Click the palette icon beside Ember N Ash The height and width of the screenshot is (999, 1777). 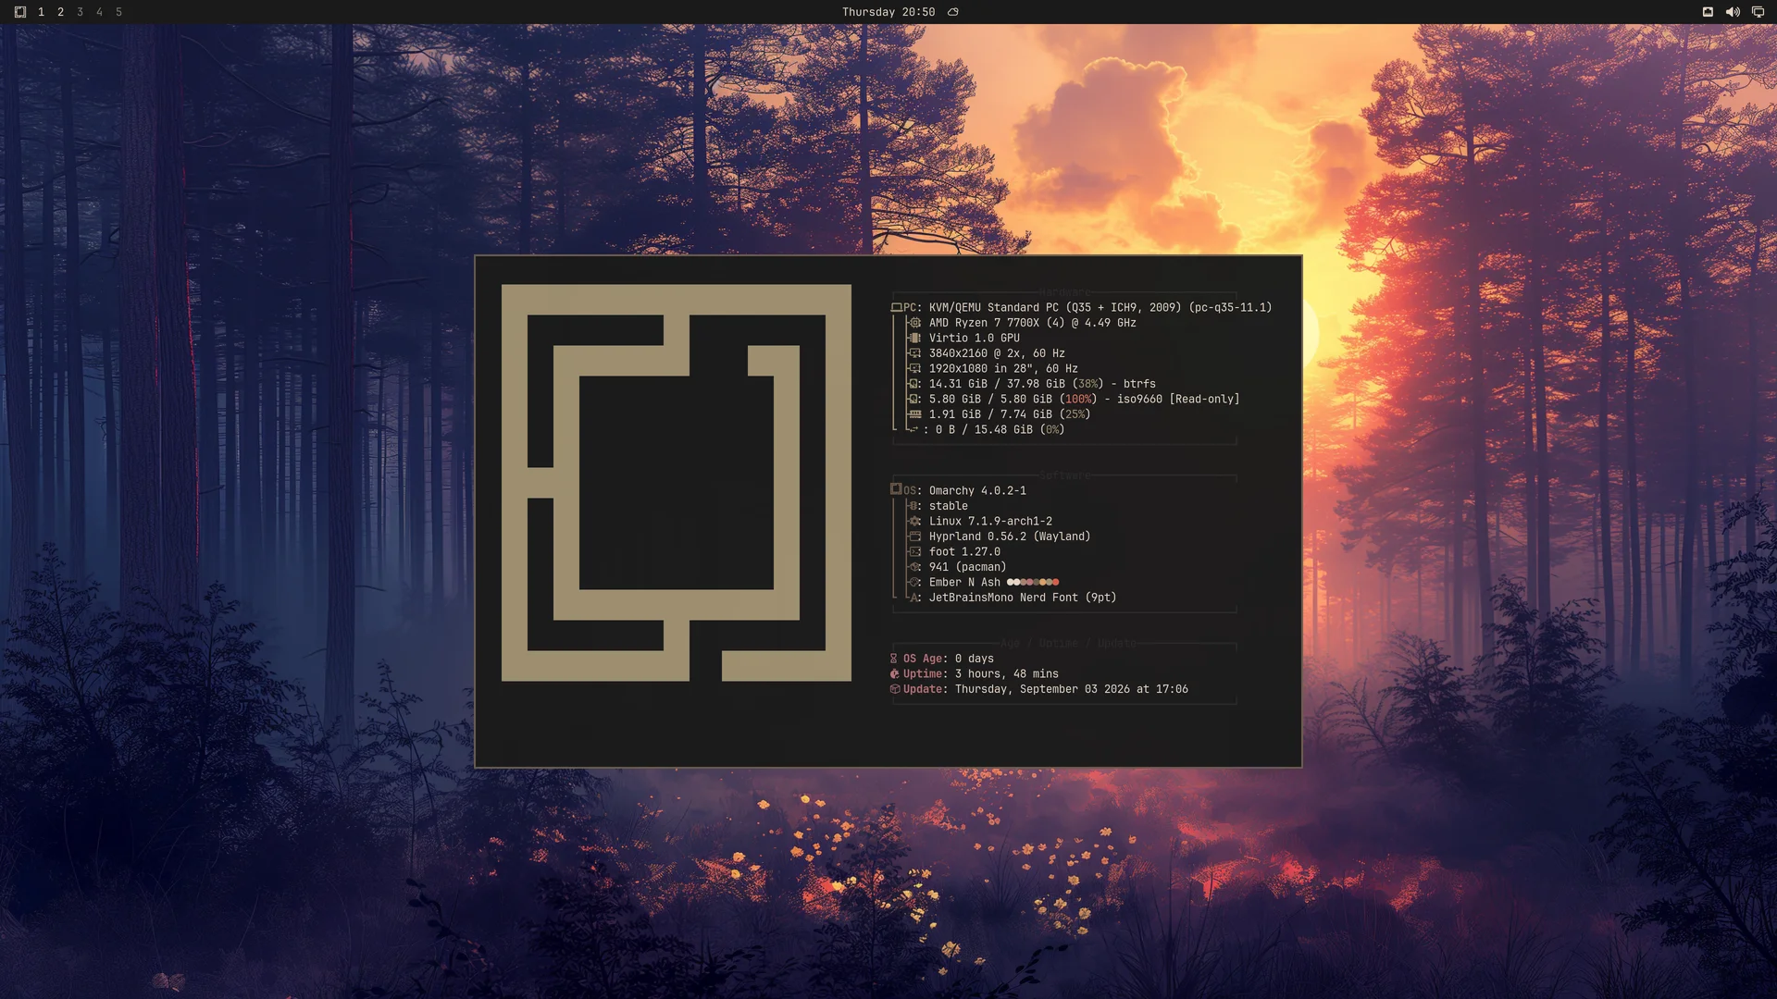pos(915,583)
